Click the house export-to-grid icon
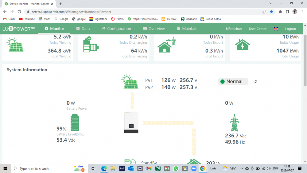Screen dimensions: 307x173 click(167, 45)
